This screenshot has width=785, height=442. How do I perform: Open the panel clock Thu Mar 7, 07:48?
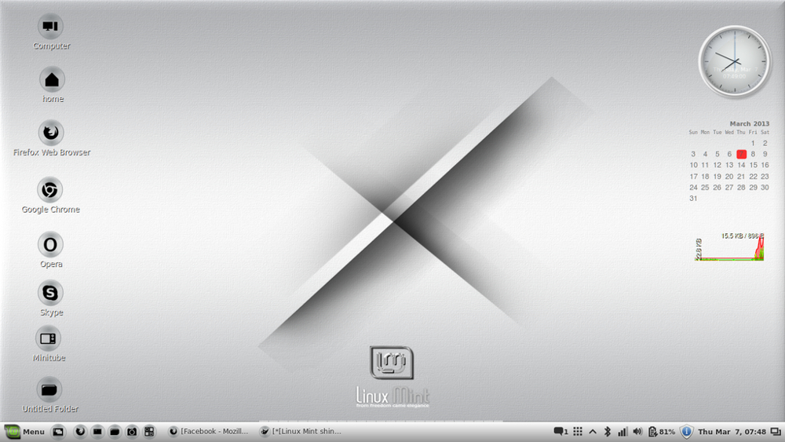point(732,432)
